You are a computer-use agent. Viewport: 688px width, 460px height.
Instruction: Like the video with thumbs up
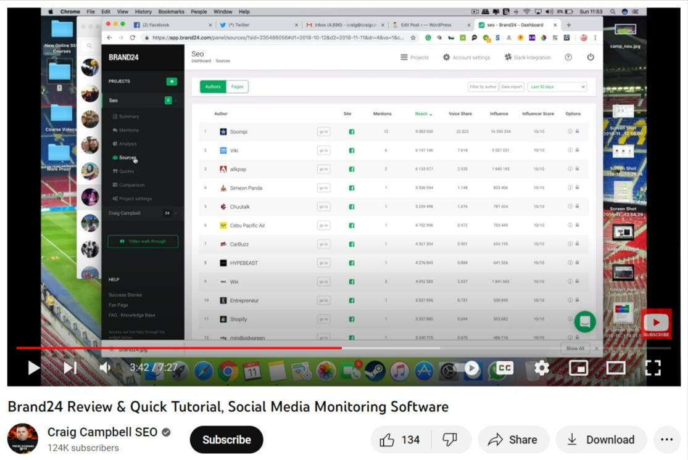(400, 440)
